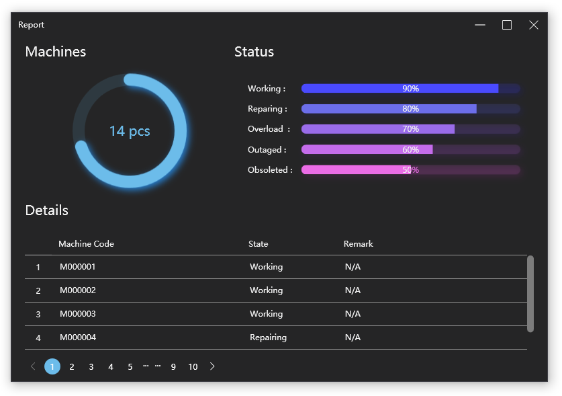Click the first pagination ellipsis

146,366
